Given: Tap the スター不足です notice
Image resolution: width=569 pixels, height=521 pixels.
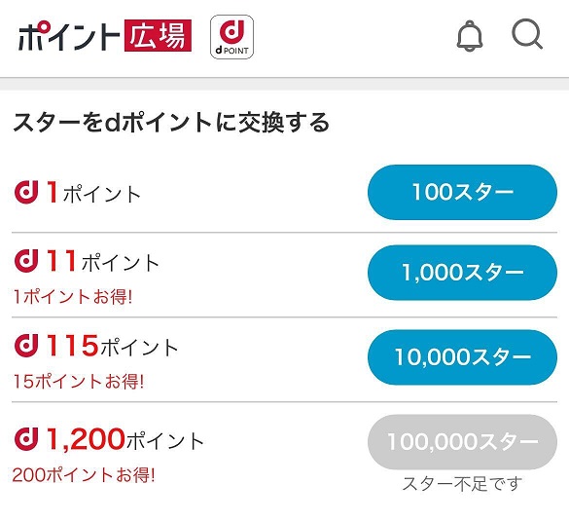Looking at the screenshot, I should click(x=462, y=484).
